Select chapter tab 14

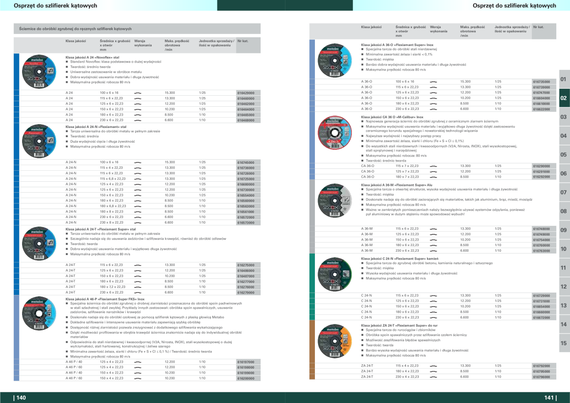click(564, 324)
